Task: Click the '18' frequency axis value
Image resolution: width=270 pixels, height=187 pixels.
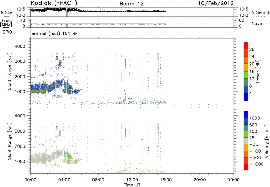Action: (23, 20)
